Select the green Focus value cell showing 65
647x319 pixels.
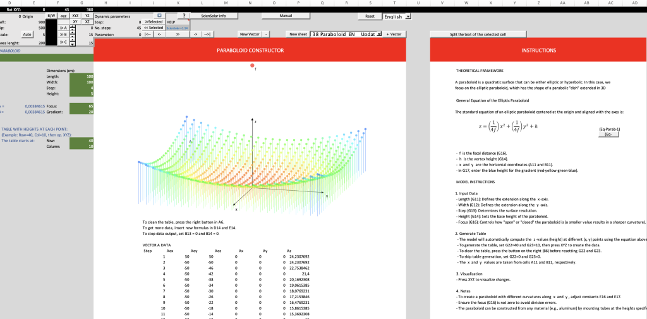pyautogui.click(x=82, y=106)
